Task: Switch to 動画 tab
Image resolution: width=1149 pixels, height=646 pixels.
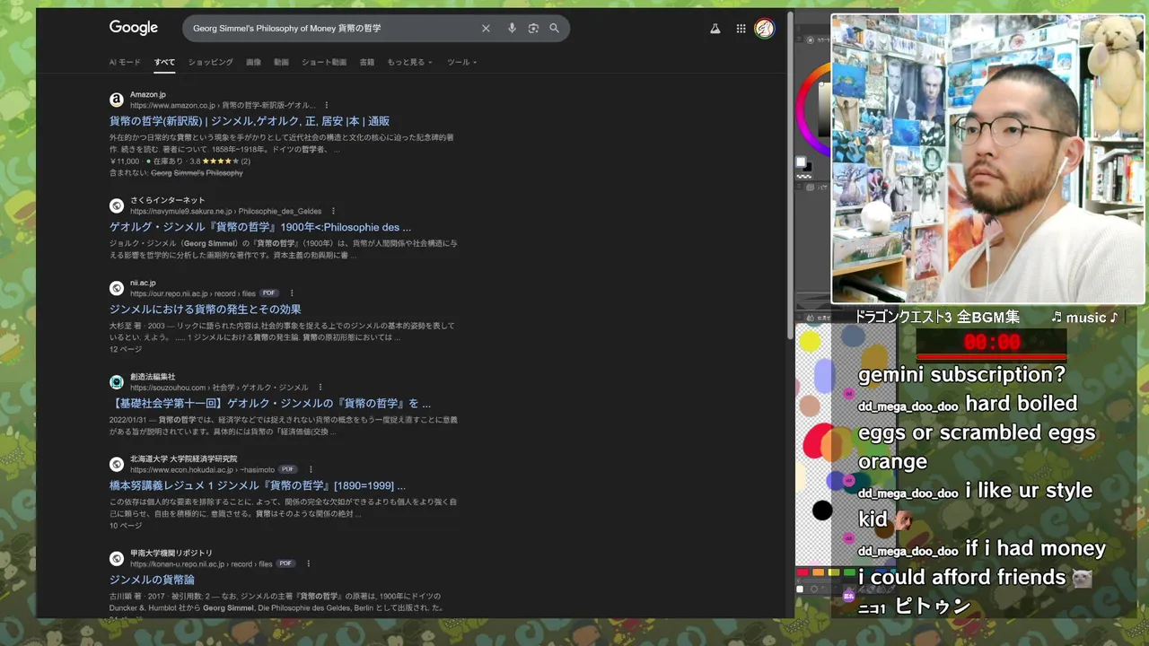Action: click(281, 62)
